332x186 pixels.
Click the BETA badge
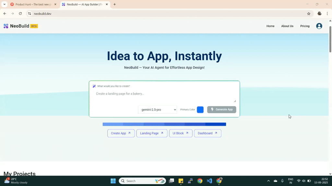34,26
